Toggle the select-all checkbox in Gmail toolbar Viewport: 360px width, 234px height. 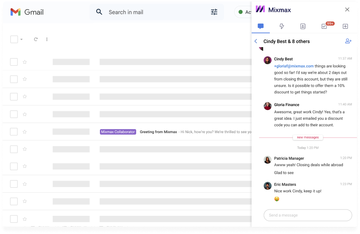pos(14,39)
